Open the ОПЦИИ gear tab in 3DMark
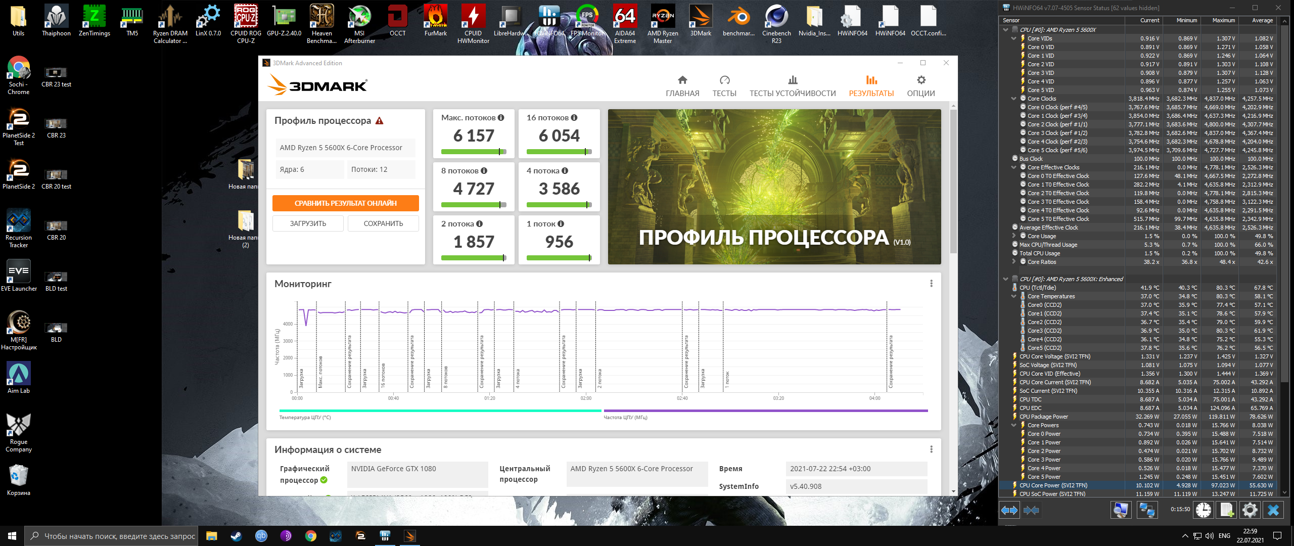This screenshot has width=1294, height=546. click(x=920, y=86)
